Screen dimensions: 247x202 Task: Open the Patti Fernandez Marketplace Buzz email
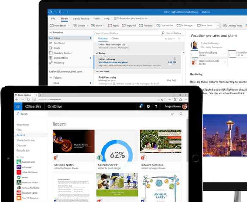point(137,80)
